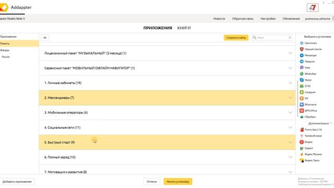Click the Messenger app icon

tap(302, 55)
